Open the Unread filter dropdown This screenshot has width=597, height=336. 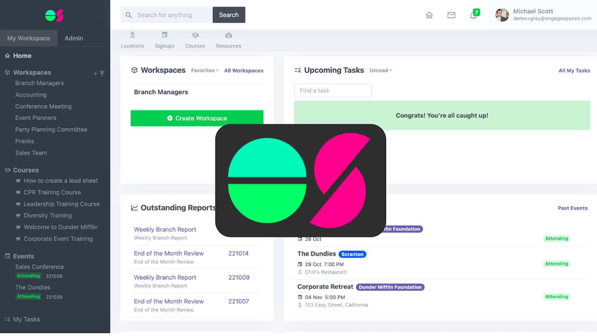point(380,70)
